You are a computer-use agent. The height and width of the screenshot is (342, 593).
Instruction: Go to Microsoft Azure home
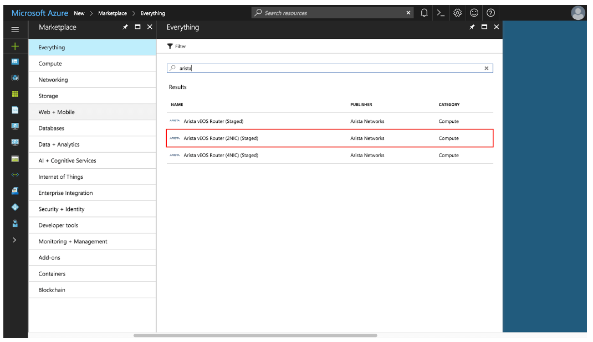(40, 13)
